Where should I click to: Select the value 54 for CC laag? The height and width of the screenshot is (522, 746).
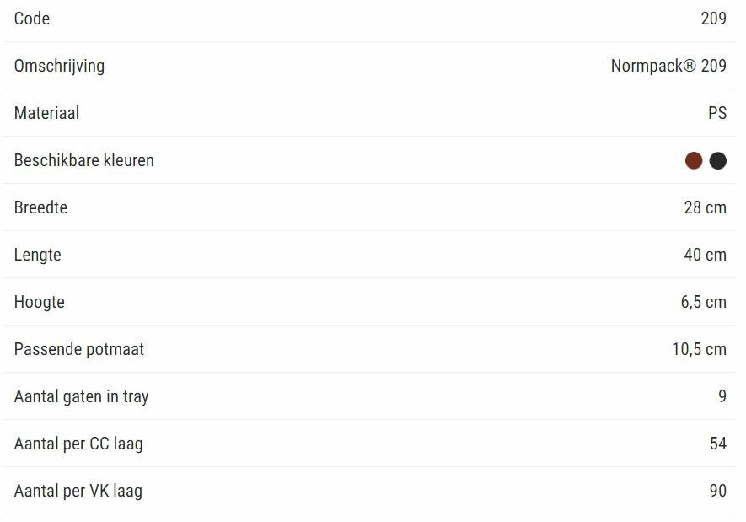coord(717,444)
